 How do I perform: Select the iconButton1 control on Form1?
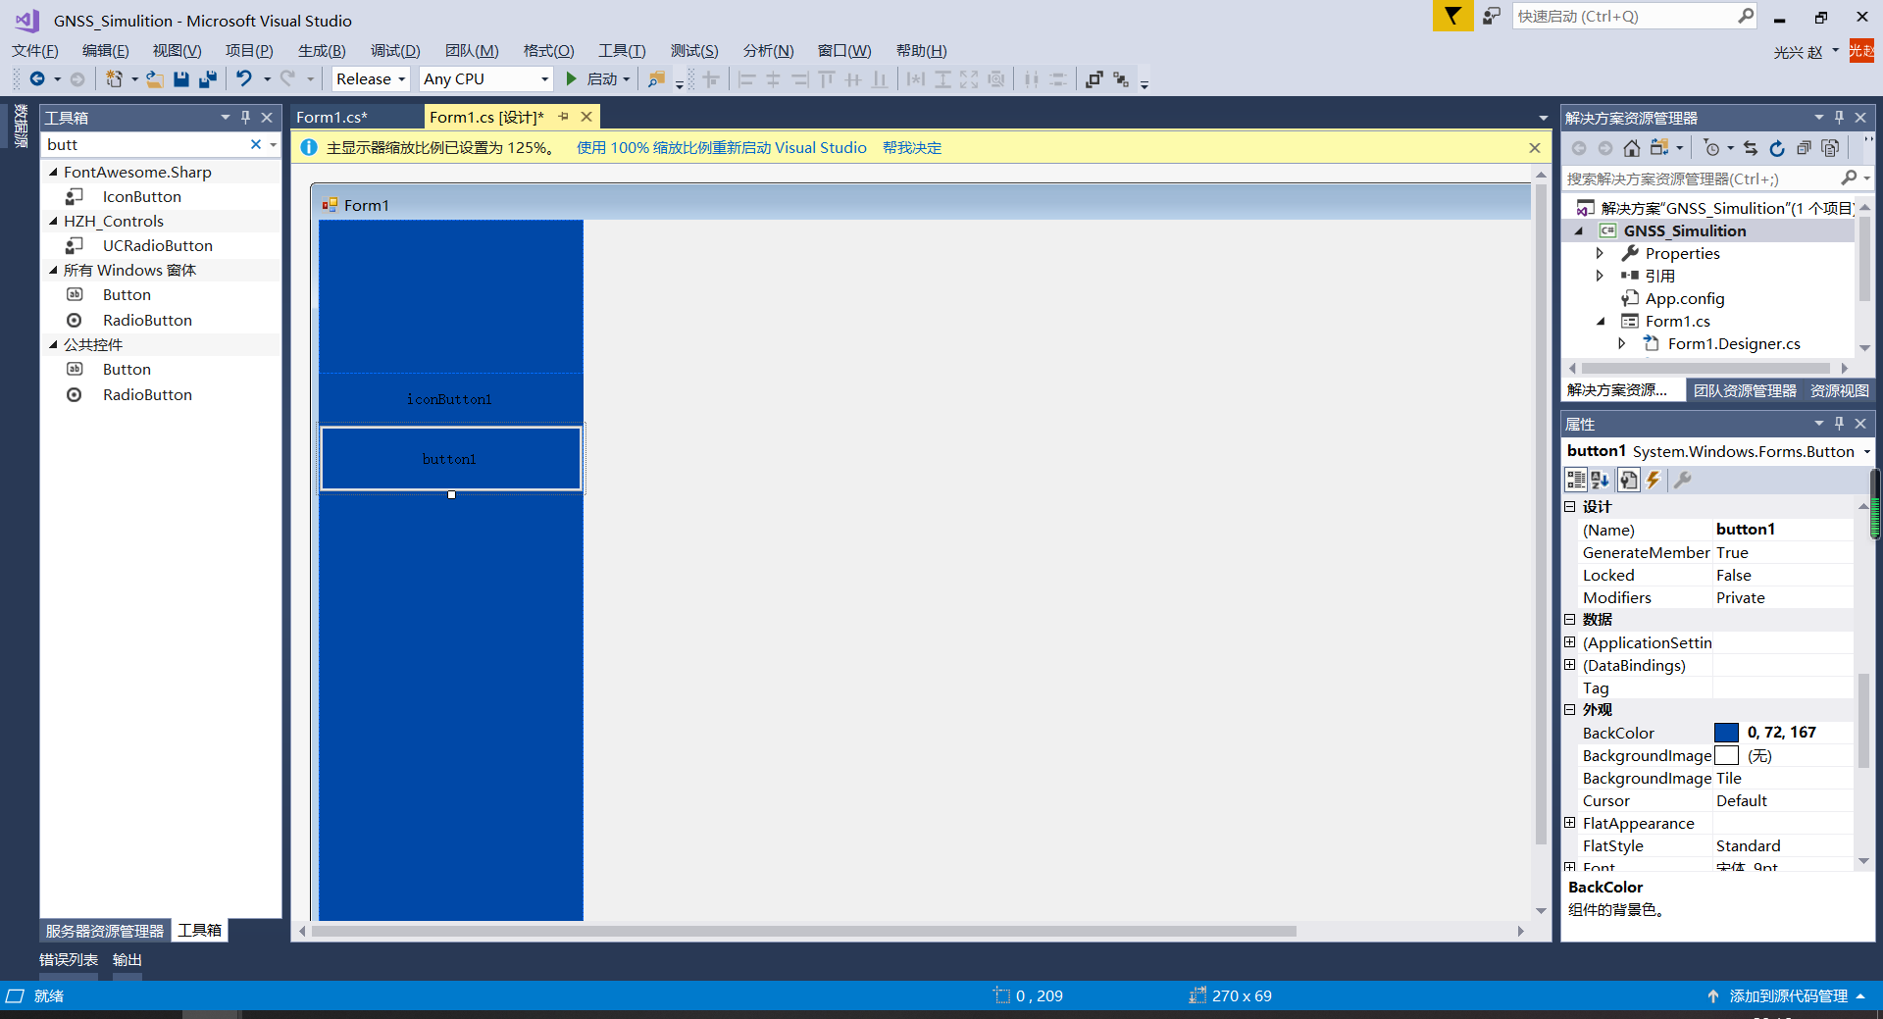tap(449, 398)
